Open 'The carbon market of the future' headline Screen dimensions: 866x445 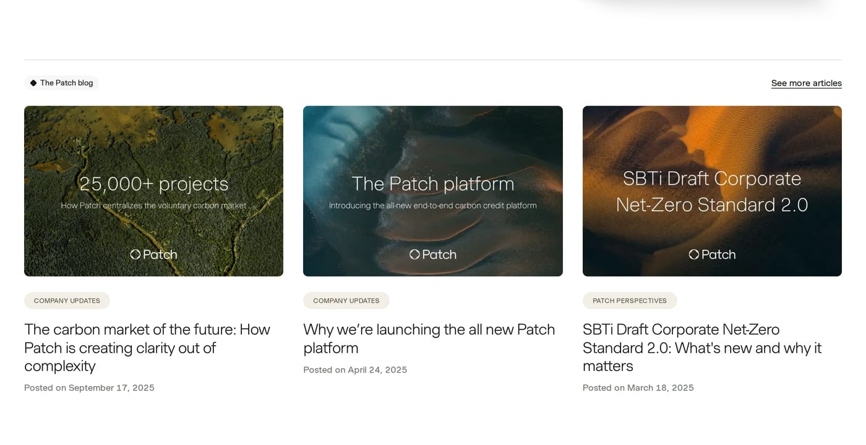tap(147, 347)
